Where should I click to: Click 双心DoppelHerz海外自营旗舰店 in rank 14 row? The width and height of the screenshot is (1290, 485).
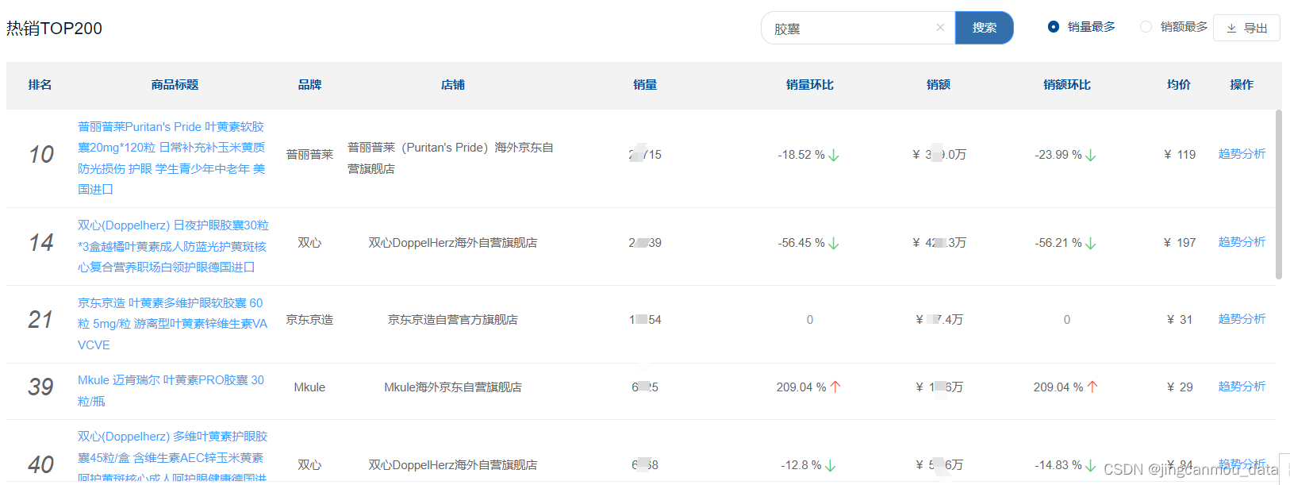[453, 243]
